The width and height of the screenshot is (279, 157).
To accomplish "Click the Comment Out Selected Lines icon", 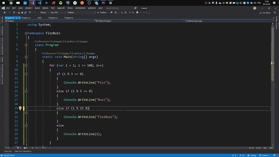I will tap(130, 13).
